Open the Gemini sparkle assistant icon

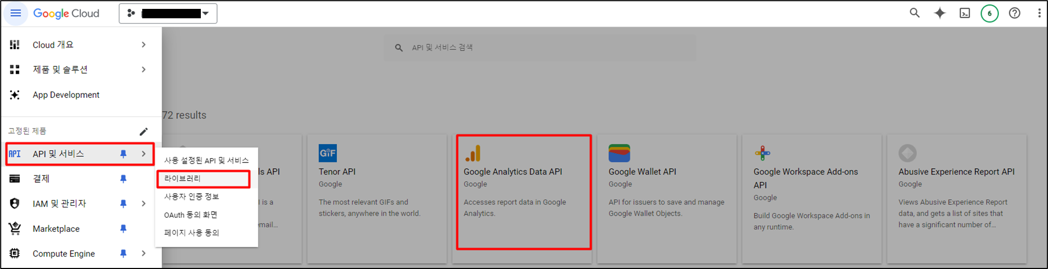point(940,13)
